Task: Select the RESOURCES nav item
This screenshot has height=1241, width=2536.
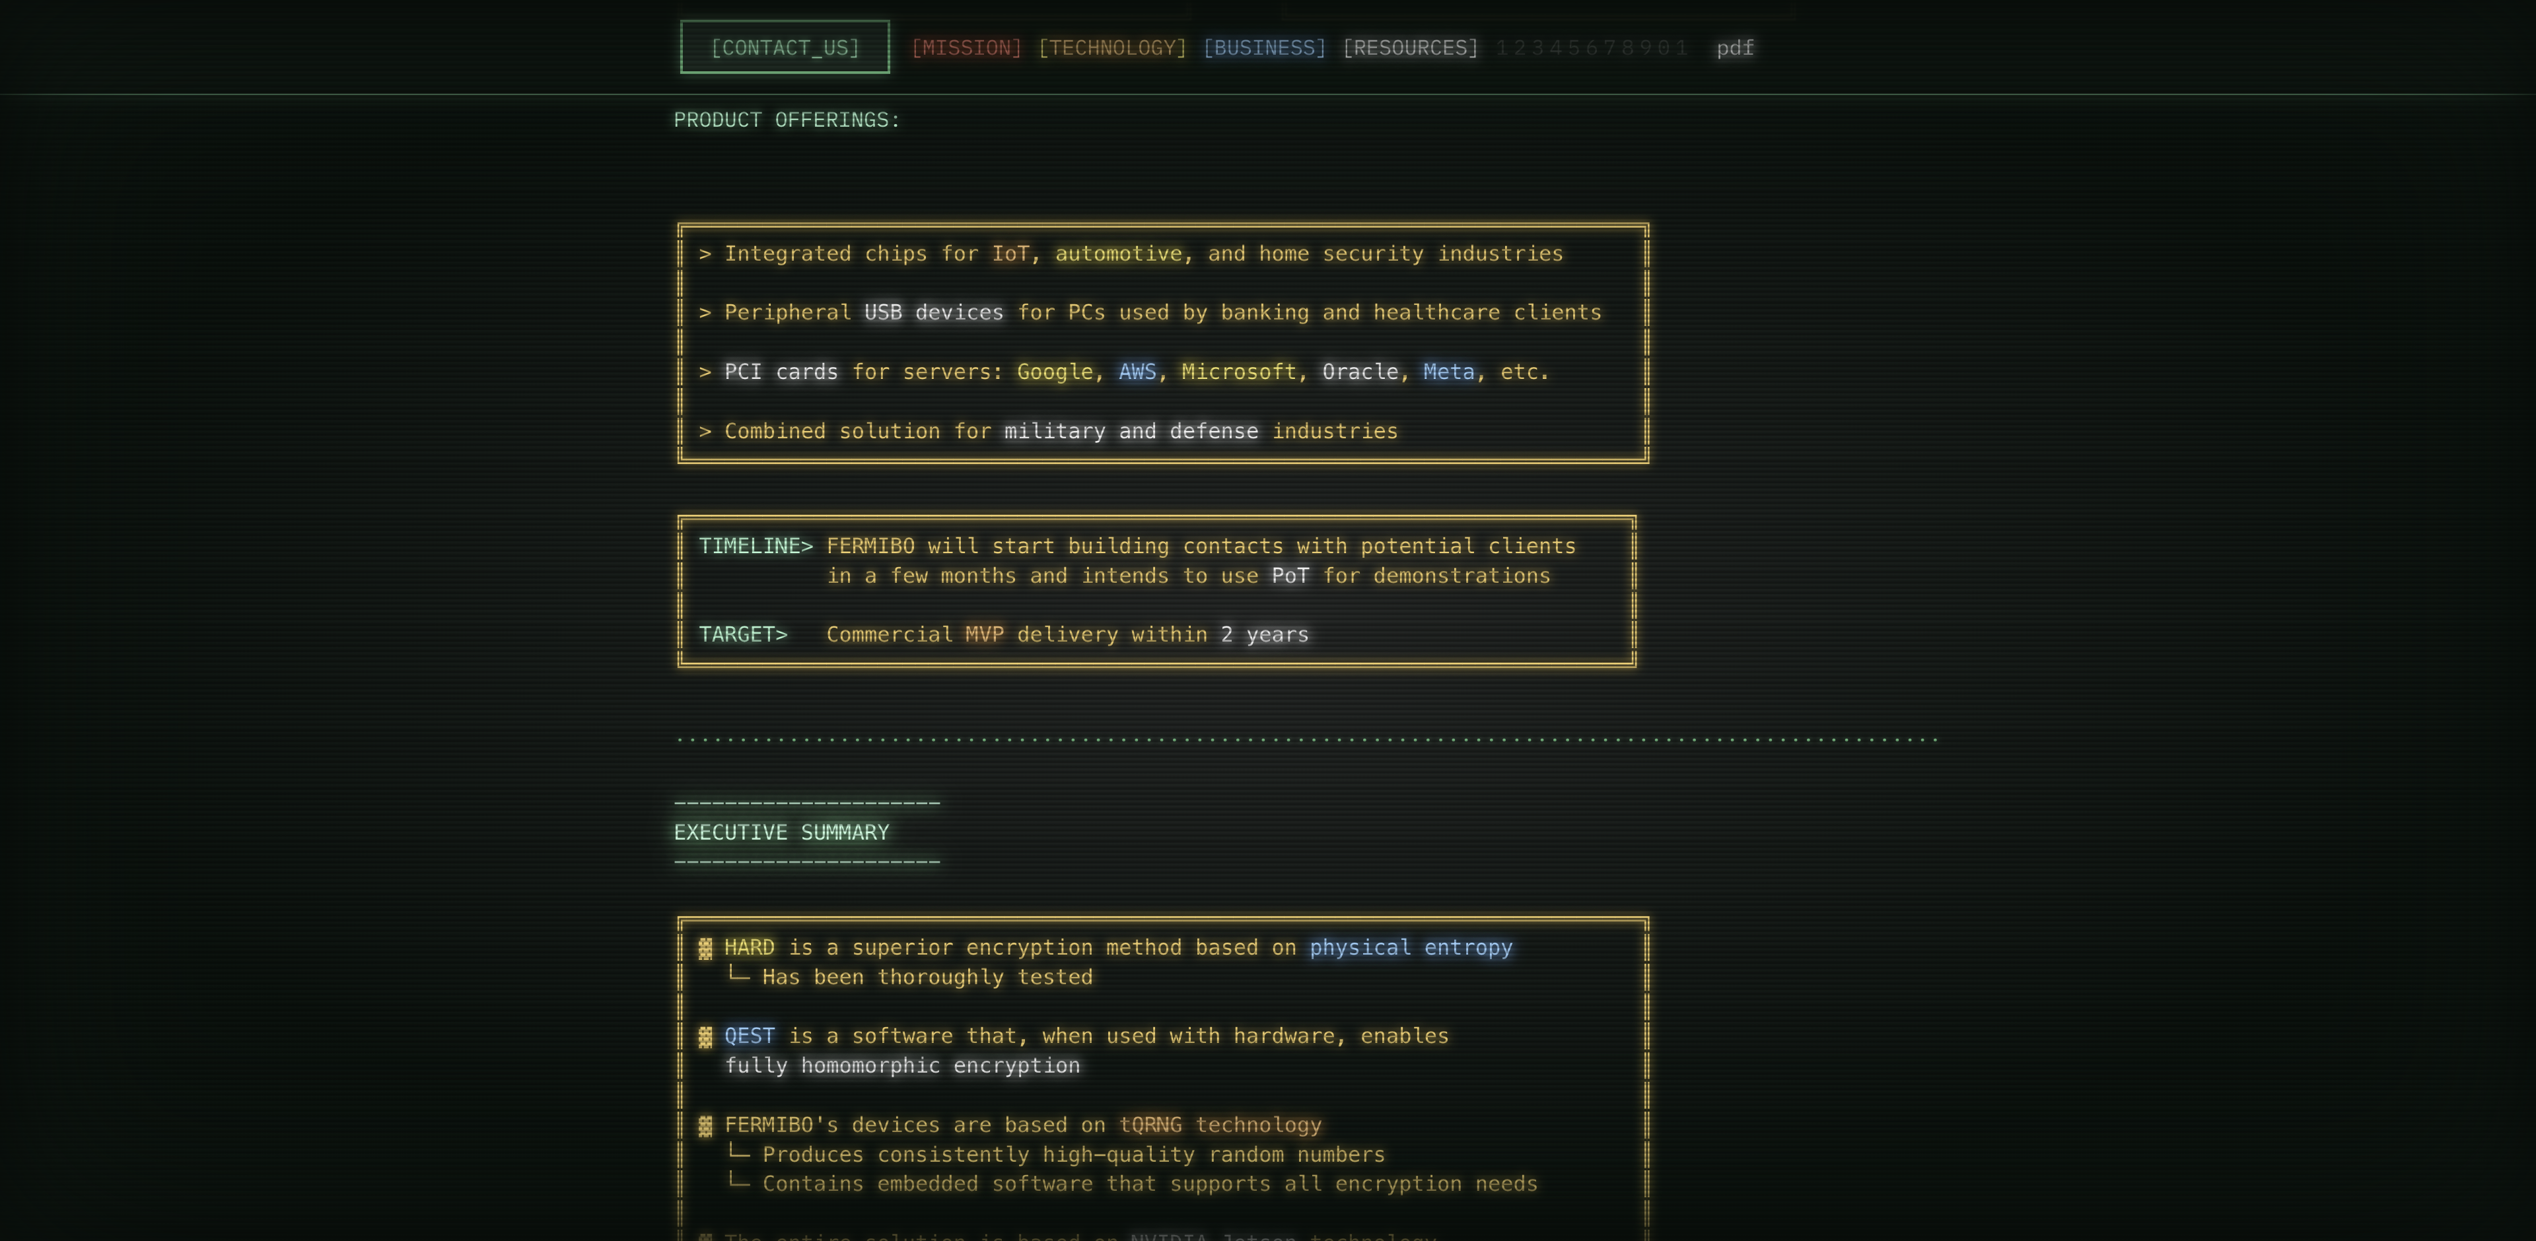Action: coord(1410,48)
